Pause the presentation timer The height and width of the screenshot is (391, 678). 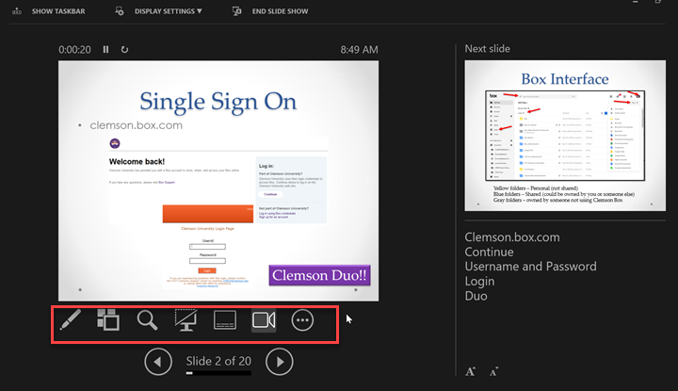105,49
